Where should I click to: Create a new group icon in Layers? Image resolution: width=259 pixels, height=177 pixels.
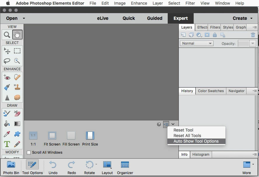[x=191, y=35]
